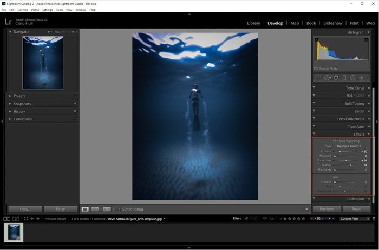Clear History with the X icon
The image size is (379, 250).
tap(75, 111)
